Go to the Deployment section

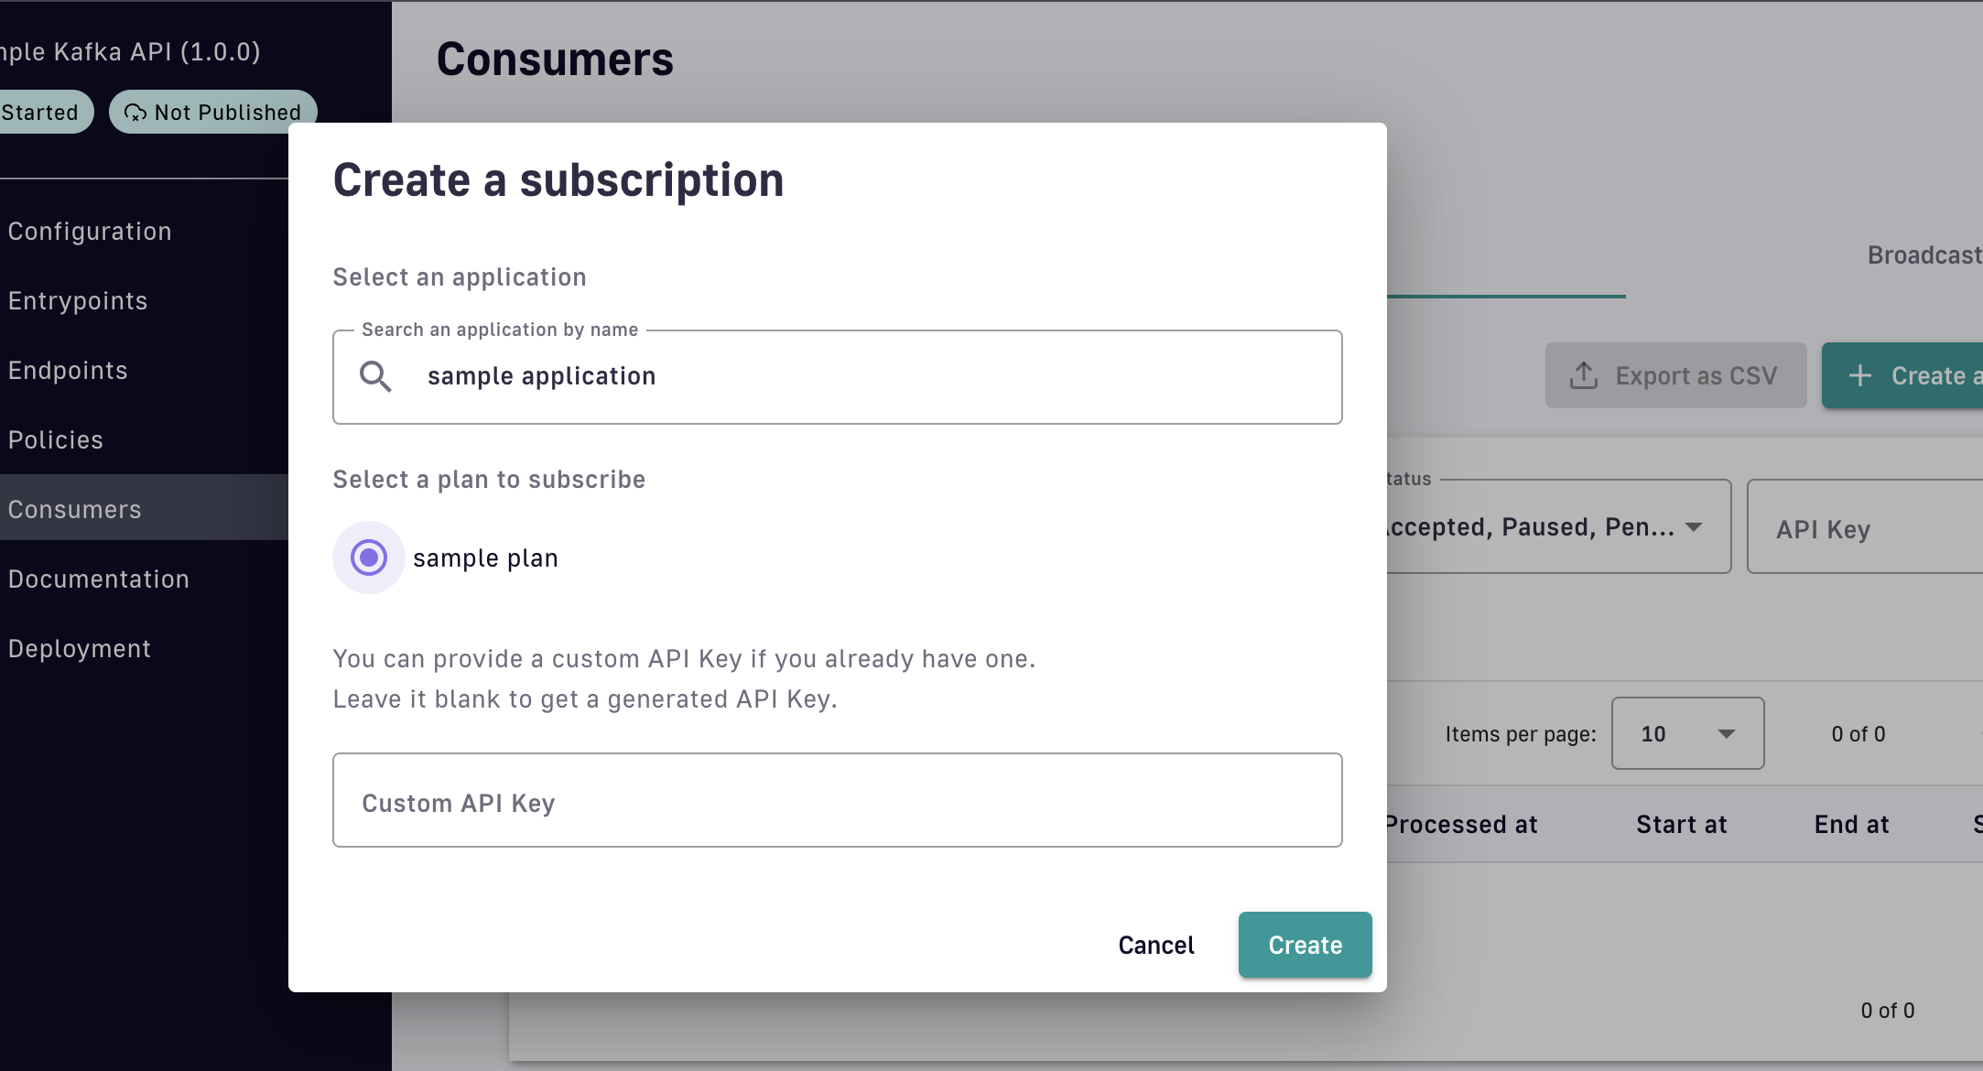pos(80,649)
